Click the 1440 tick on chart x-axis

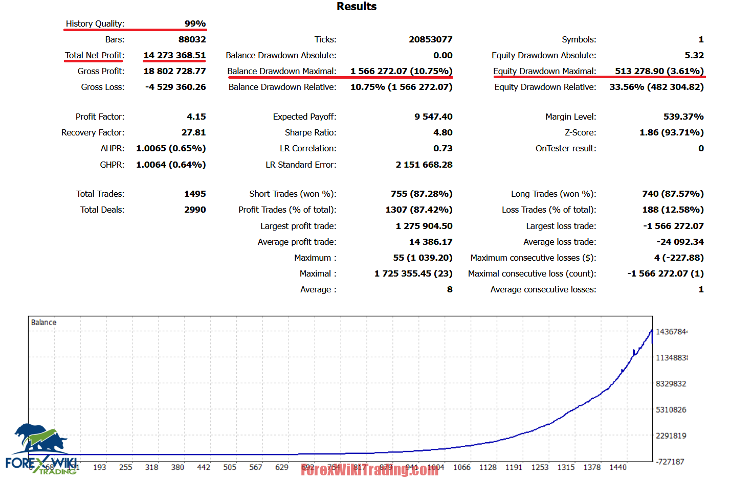click(617, 467)
